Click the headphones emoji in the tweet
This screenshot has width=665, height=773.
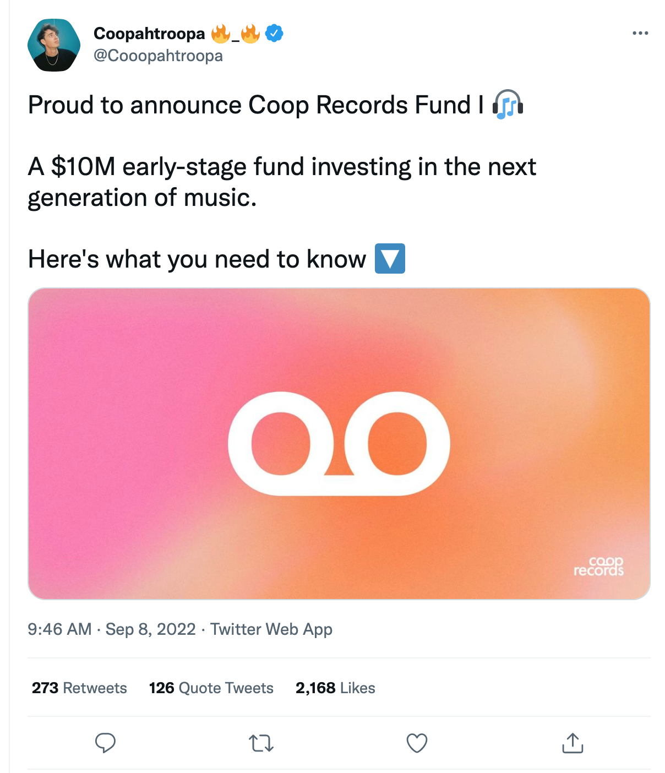pos(508,105)
